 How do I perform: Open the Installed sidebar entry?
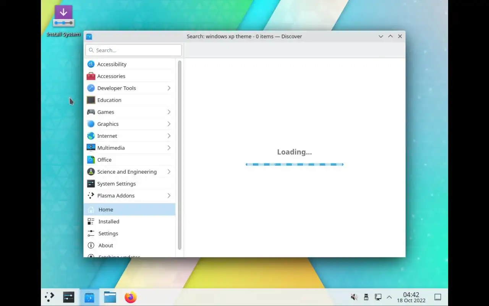tap(130, 221)
